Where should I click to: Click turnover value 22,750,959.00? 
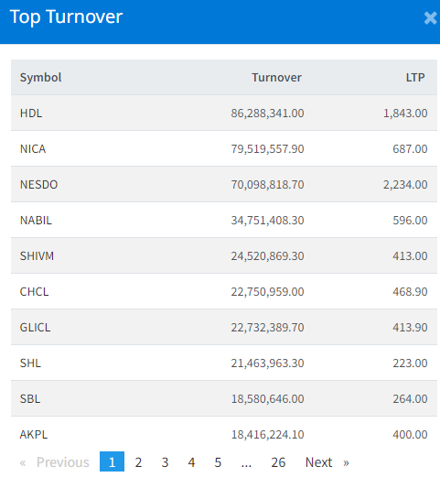[267, 292]
